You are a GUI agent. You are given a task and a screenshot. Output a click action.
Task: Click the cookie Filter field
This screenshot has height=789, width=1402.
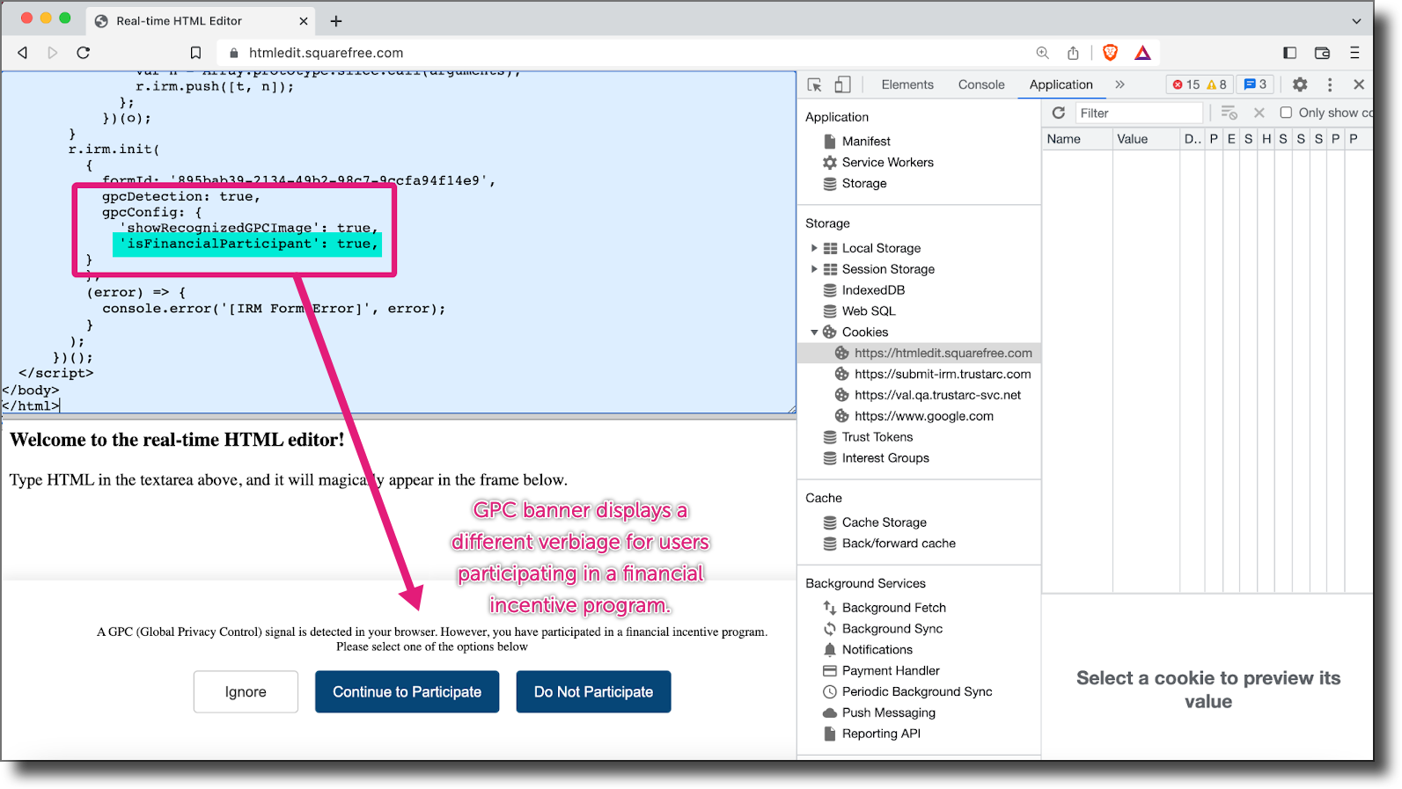pyautogui.click(x=1139, y=113)
